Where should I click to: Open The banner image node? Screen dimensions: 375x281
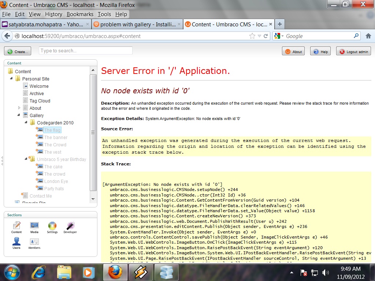(x=56, y=138)
